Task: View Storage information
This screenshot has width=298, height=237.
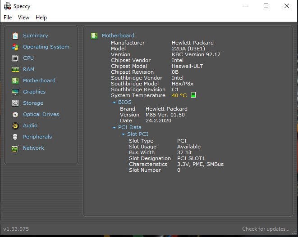Action: [x=33, y=103]
